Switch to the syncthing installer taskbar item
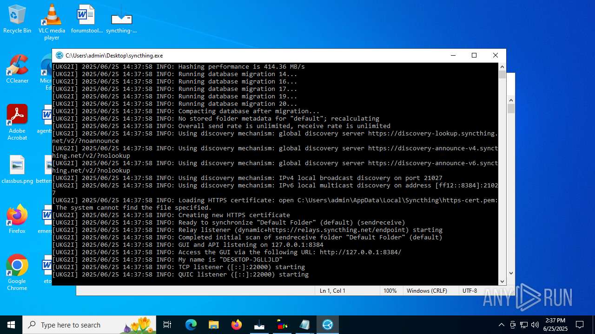Image resolution: width=595 pixels, height=334 pixels. pos(259,325)
